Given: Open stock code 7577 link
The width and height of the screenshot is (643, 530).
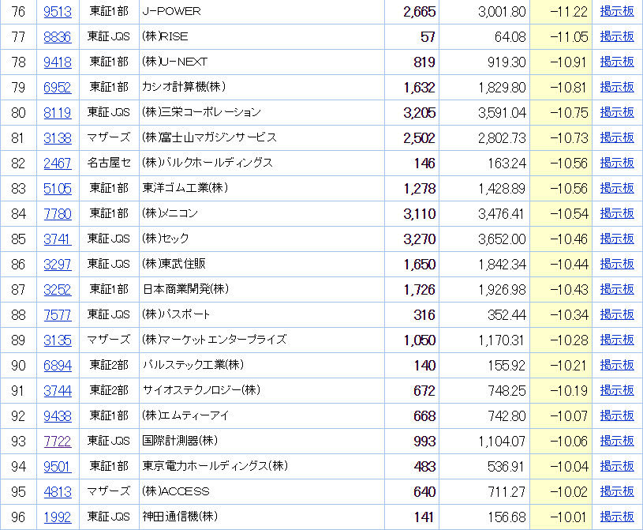Looking at the screenshot, I should [x=58, y=315].
